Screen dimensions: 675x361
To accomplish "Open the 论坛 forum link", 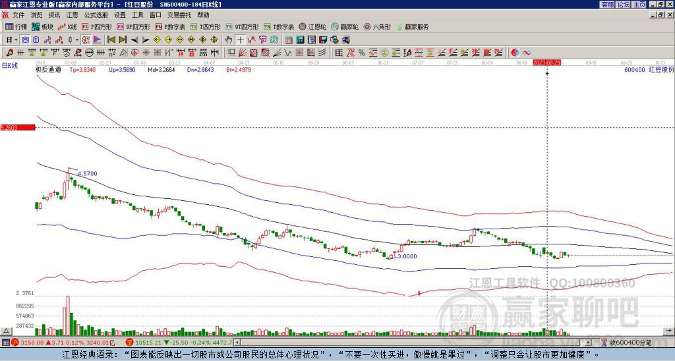I will (623, 5).
